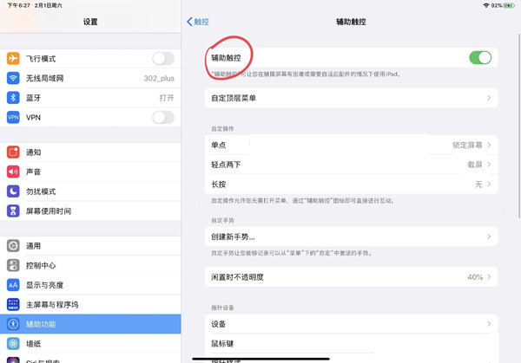Viewport: 521px width, 363px height.
Task: Open 通用 settings in sidebar
Action: [90, 246]
